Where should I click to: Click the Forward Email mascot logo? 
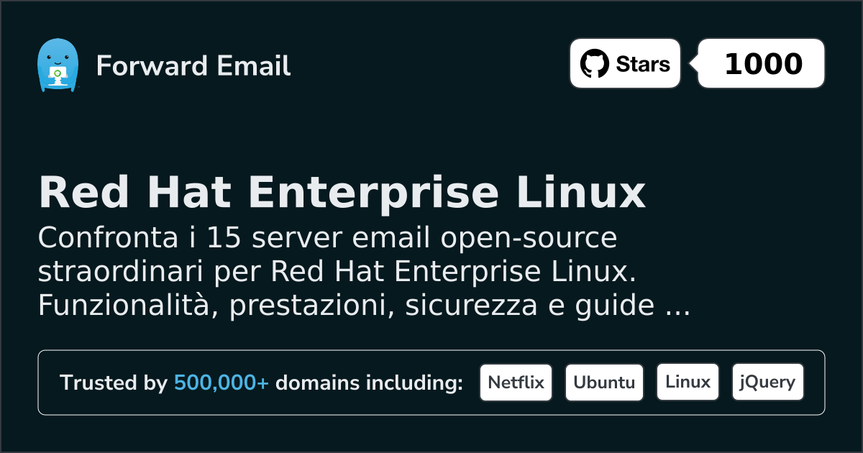click(x=57, y=65)
